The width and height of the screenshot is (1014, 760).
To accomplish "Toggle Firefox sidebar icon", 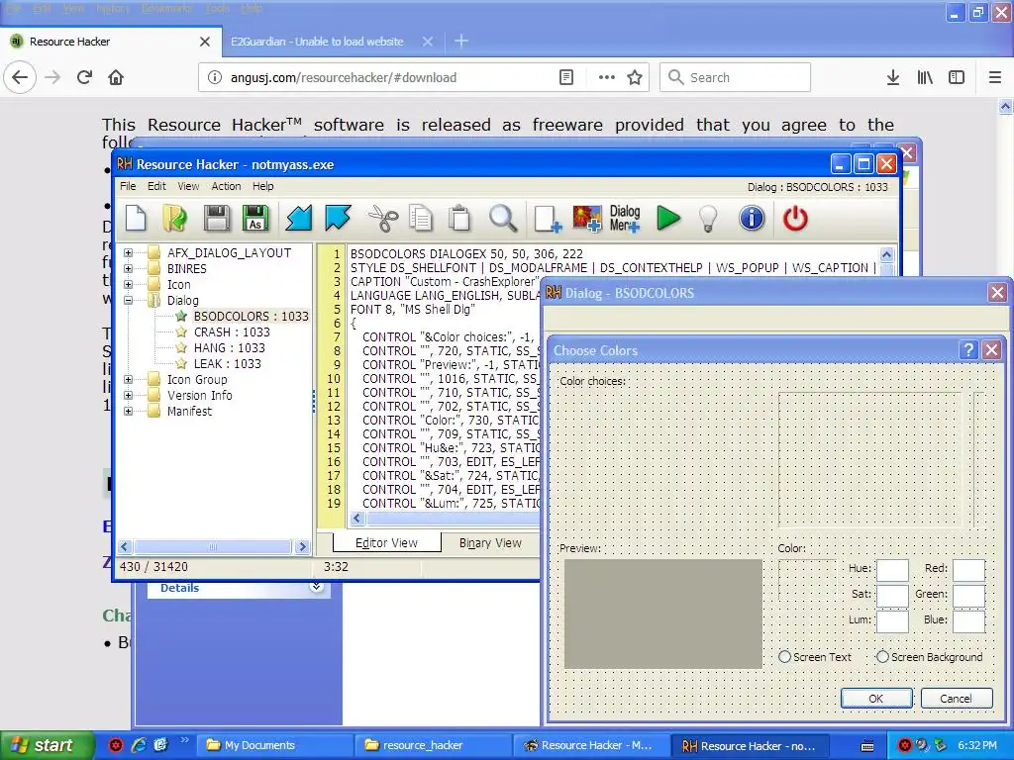I will pos(957,77).
